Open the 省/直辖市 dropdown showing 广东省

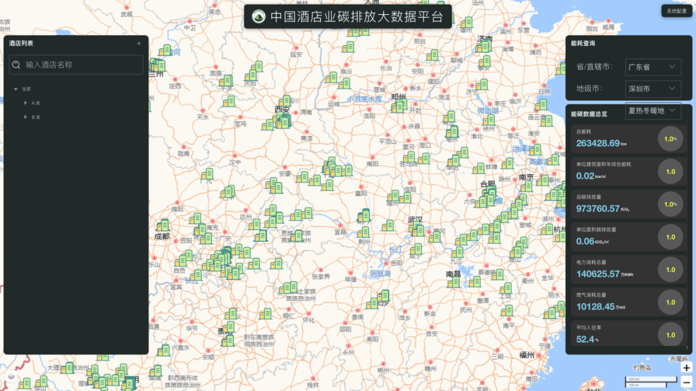pos(652,67)
